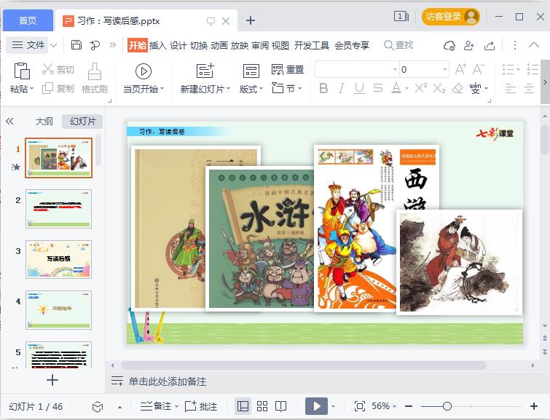Switch to the View (视图) tab
Viewport: 550px width, 420px height.
(x=280, y=45)
